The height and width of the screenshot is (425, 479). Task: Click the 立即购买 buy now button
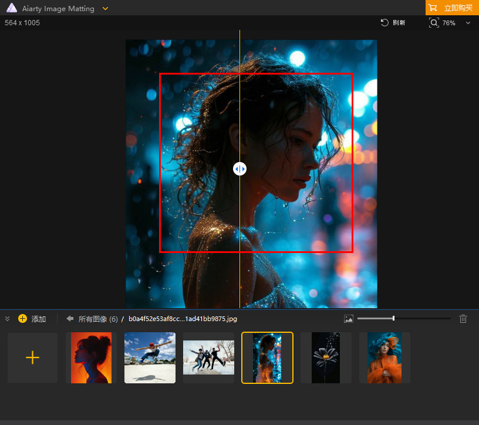click(452, 8)
